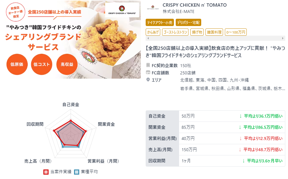Click the building icon beside FC契約企業数
Viewport: 288px width, 179px height.
148,65
